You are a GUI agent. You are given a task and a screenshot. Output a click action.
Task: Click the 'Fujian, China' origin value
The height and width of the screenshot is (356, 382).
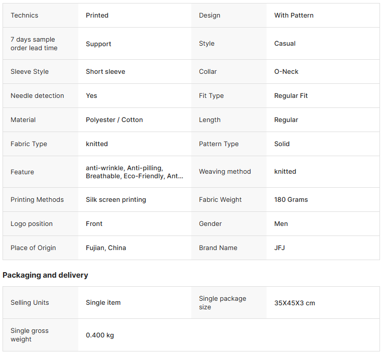pos(106,248)
